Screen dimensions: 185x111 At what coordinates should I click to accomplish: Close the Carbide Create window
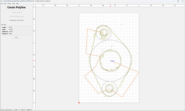183,1
